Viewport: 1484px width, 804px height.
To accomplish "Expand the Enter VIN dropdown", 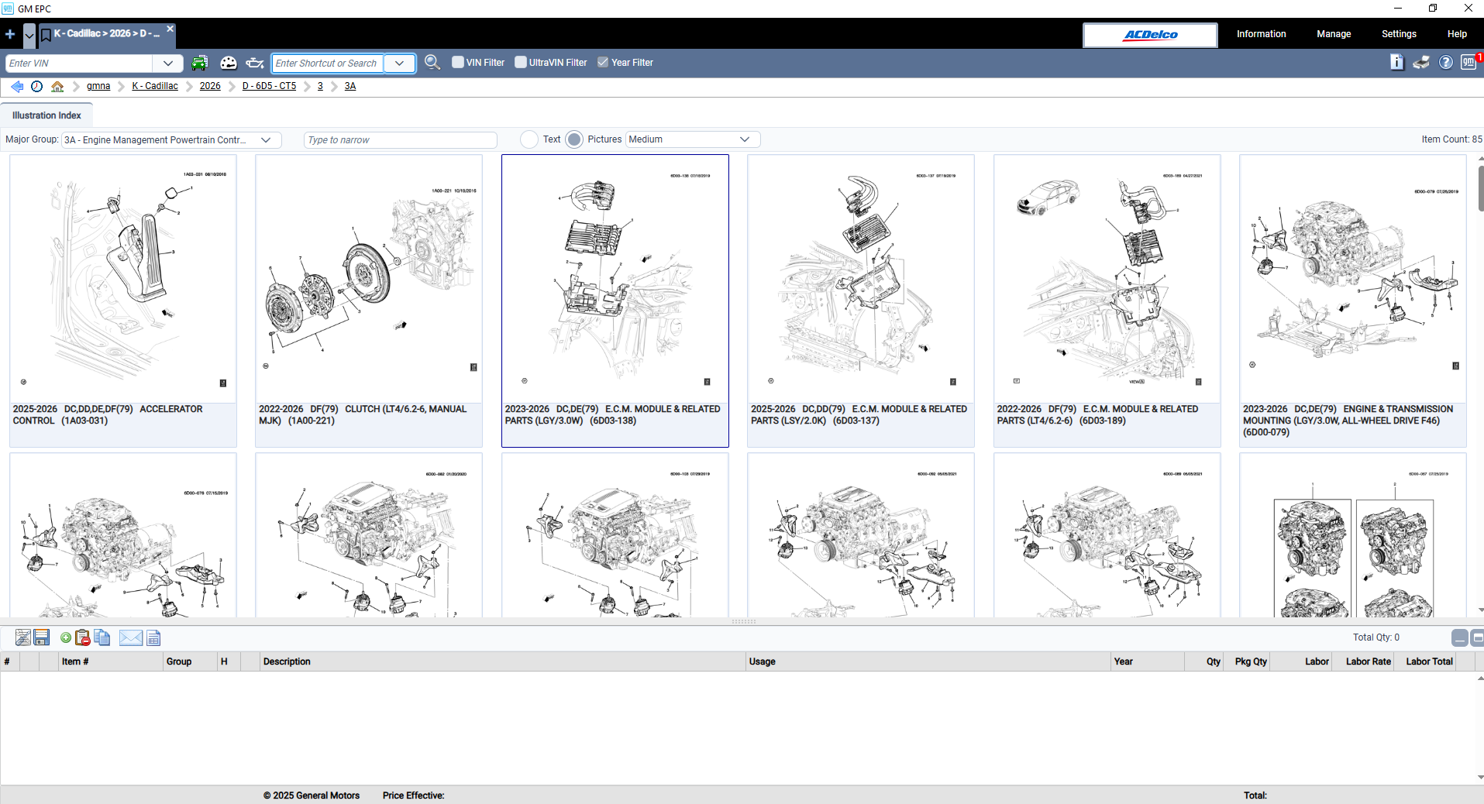I will click(167, 63).
